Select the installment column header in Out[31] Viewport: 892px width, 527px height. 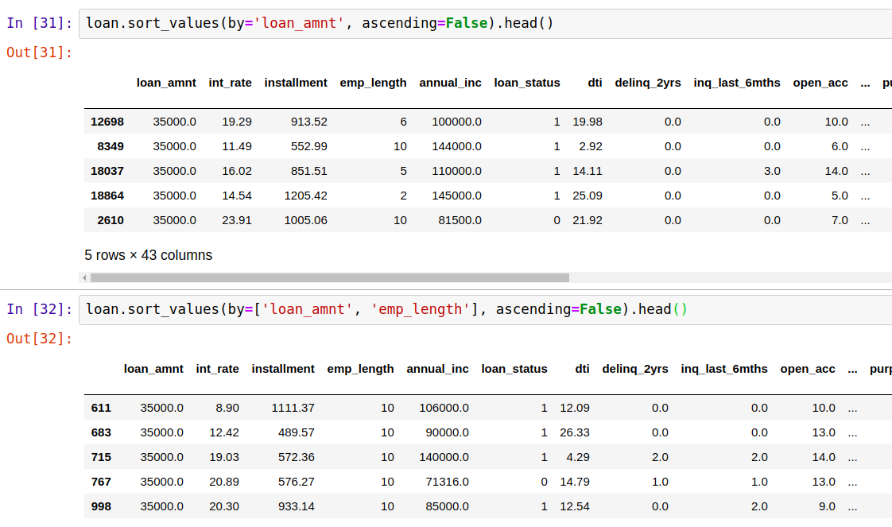pyautogui.click(x=296, y=83)
